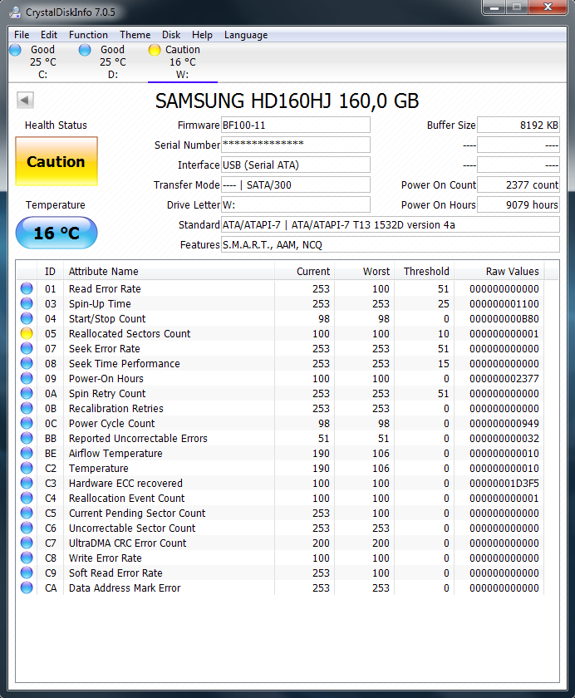This screenshot has height=698, width=575.
Task: Click the status icon for Spin Retry Count
Action: click(x=27, y=393)
